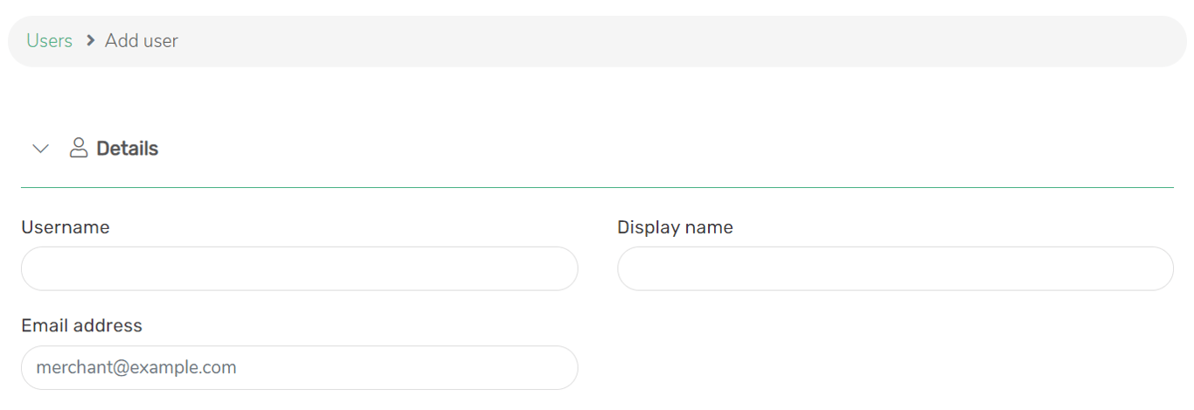Place cursor in the blank Display name box

click(x=895, y=268)
